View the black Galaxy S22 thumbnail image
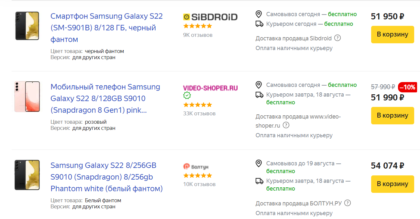This screenshot has width=420, height=219. [27, 26]
